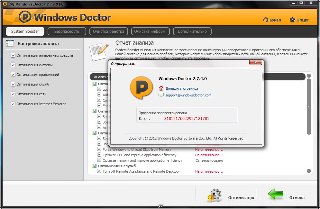The image size is (320, 209).
Task: Click the Copyright 2012 notice text
Action: point(186,138)
